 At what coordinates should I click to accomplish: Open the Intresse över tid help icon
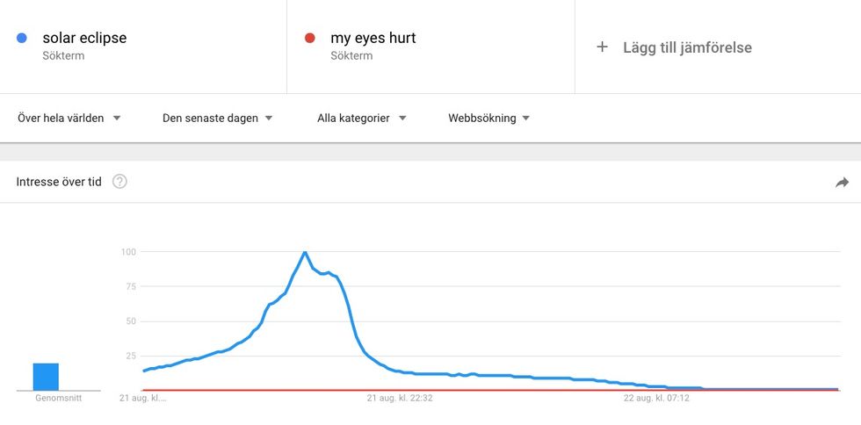point(119,182)
